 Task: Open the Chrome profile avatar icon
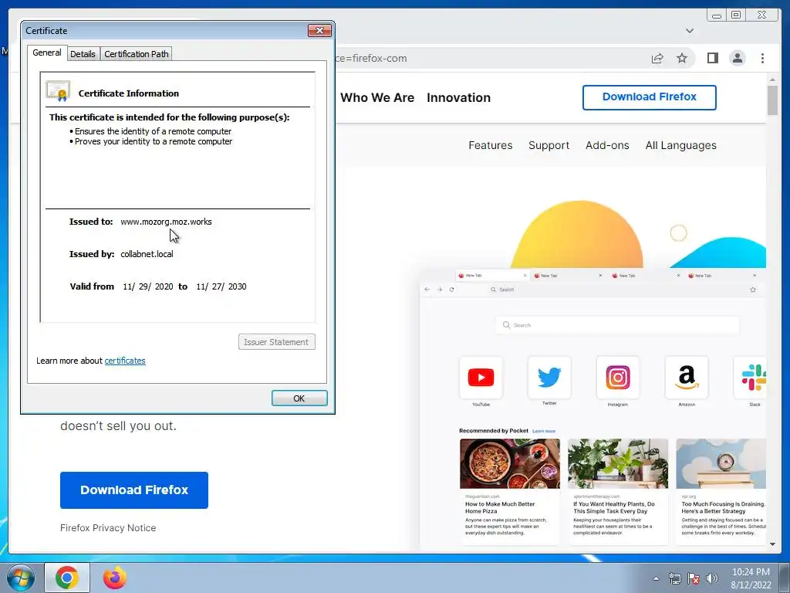tap(737, 59)
